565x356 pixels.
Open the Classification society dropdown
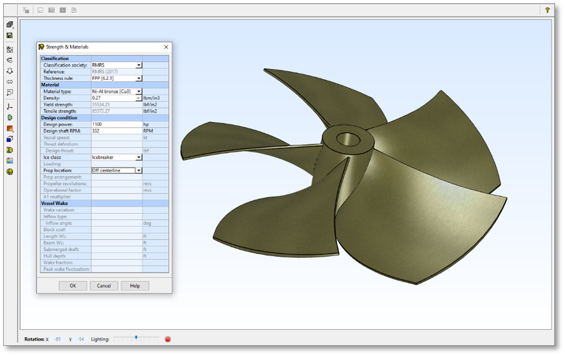pos(138,65)
